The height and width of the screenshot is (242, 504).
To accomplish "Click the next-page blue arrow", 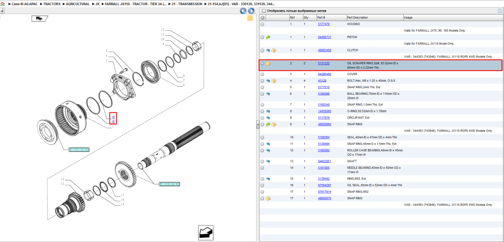I will (251, 11).
